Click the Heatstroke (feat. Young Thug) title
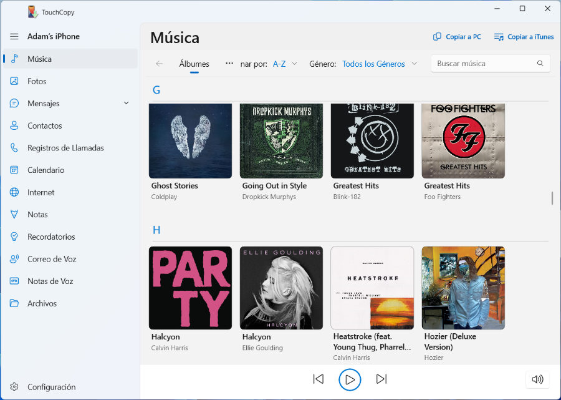 [372, 341]
